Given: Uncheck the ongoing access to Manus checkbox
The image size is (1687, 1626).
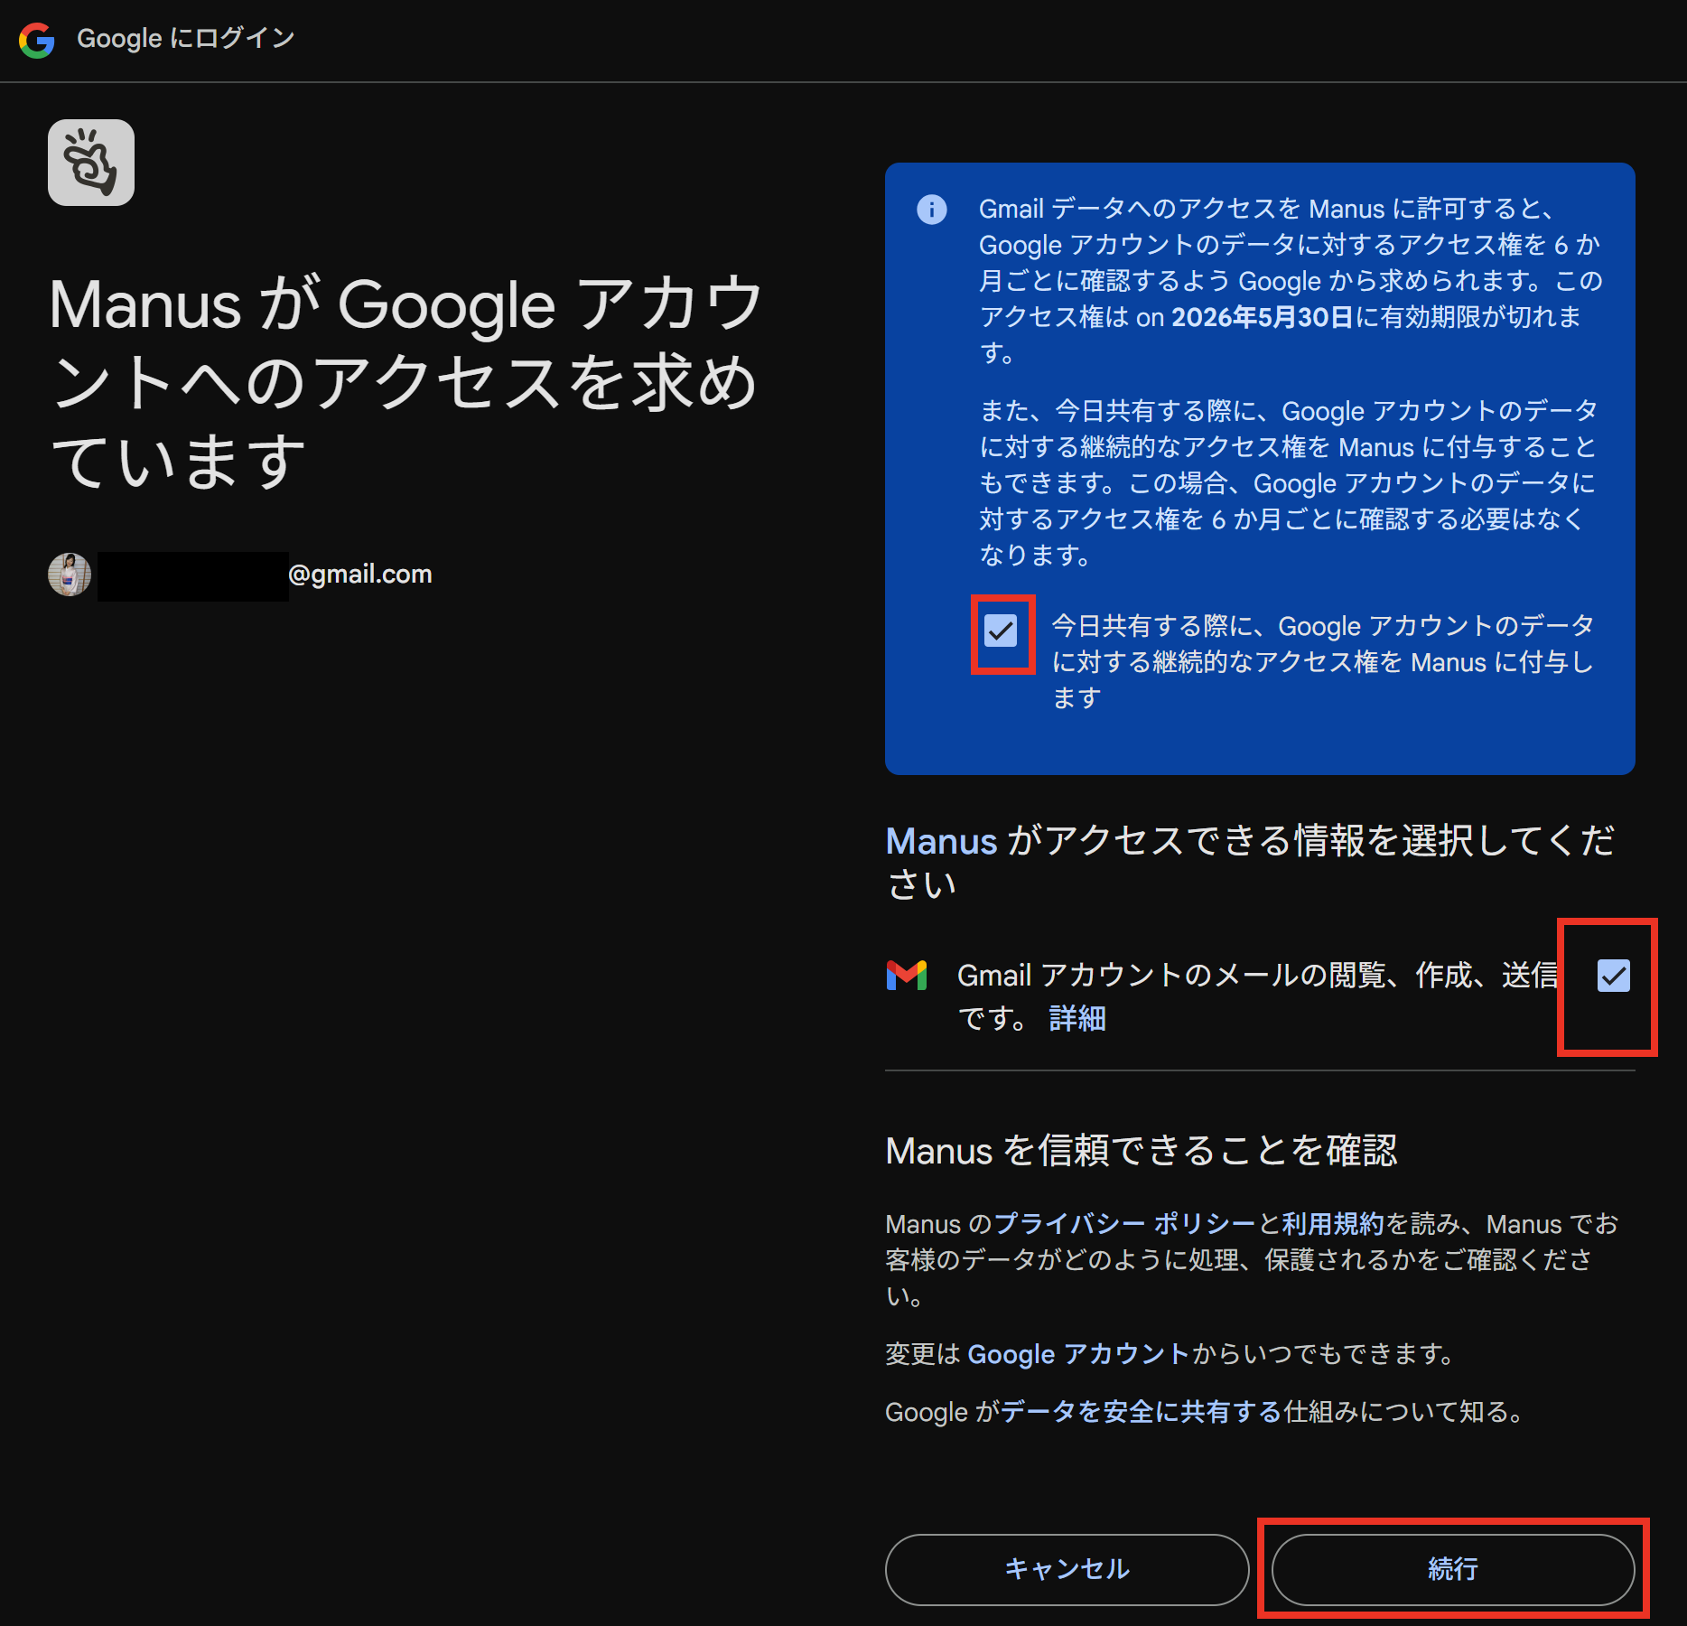Looking at the screenshot, I should [x=1001, y=631].
